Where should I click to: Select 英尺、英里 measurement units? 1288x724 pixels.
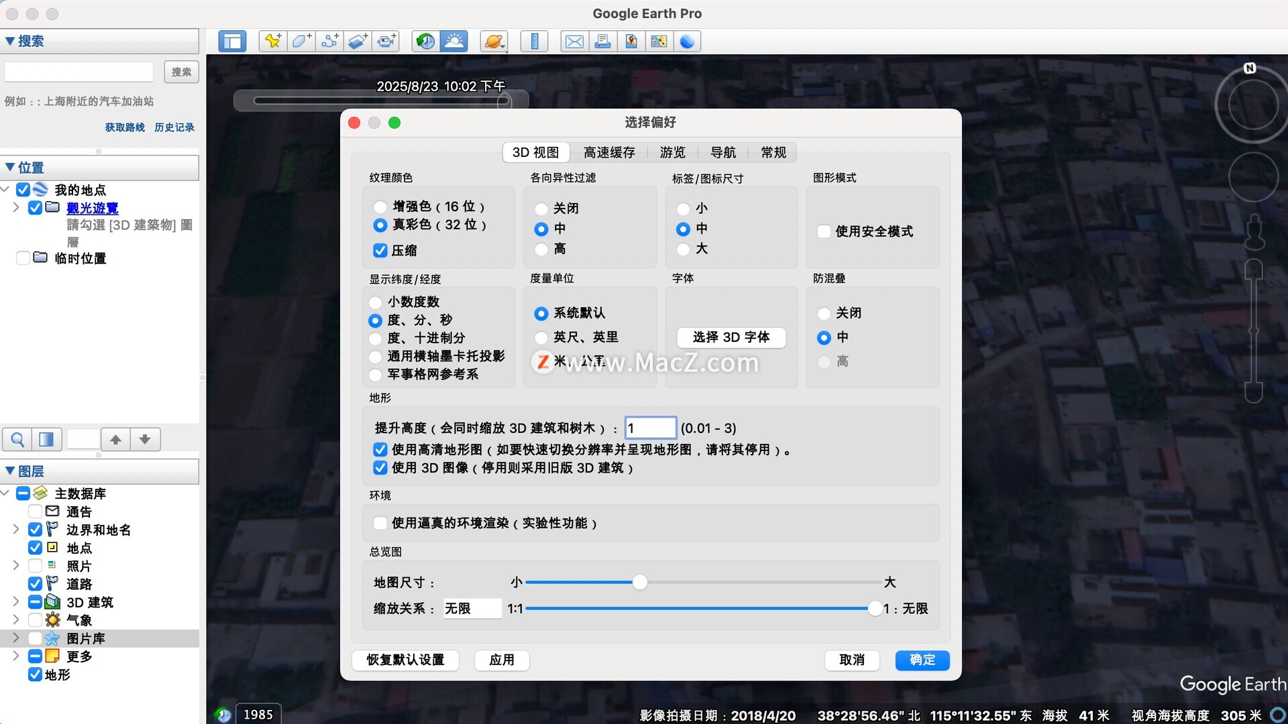tap(541, 338)
